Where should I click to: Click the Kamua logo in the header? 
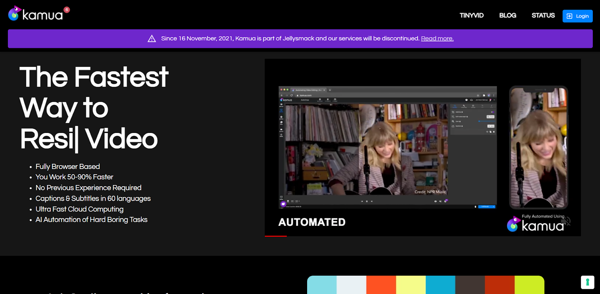36,14
